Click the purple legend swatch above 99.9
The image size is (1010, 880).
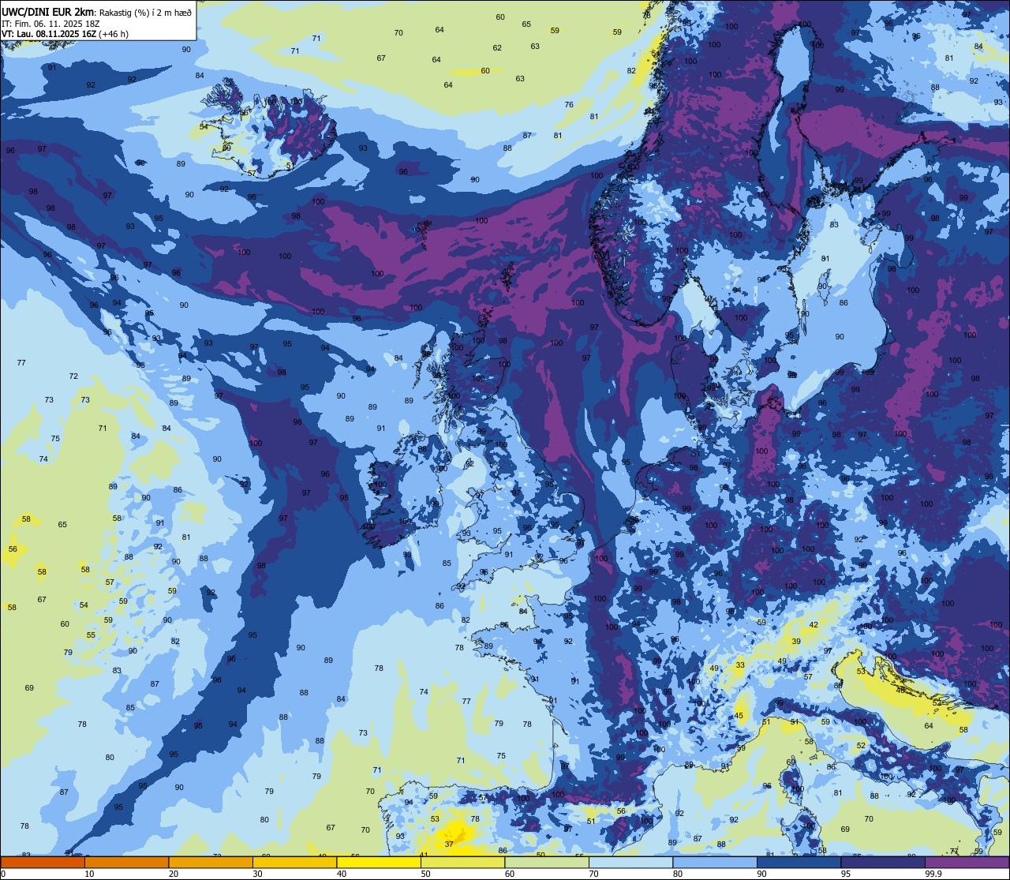pyautogui.click(x=967, y=862)
